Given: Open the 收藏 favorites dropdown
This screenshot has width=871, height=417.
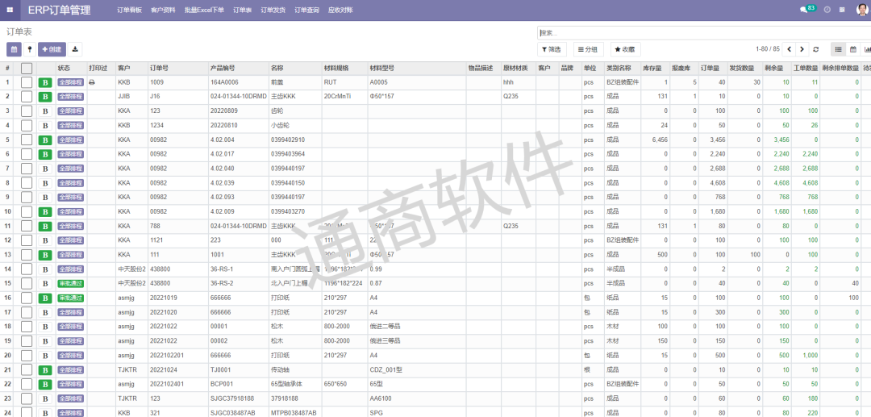Looking at the screenshot, I should (625, 49).
